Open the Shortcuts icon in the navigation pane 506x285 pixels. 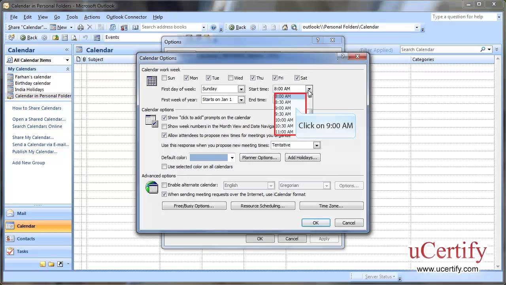pos(60,264)
